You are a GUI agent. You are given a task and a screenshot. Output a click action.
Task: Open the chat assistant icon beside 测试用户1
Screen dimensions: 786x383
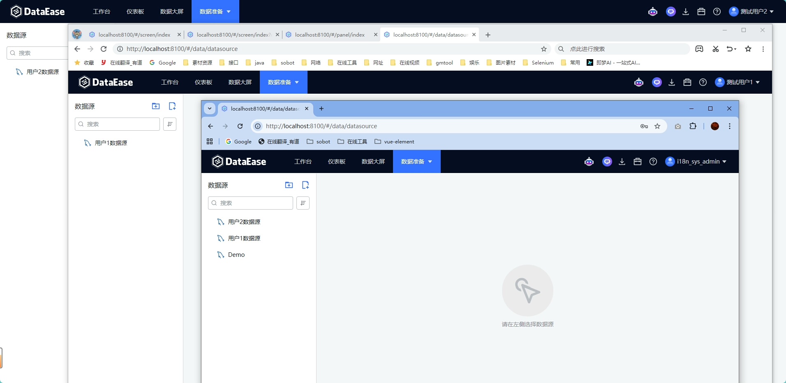(657, 82)
